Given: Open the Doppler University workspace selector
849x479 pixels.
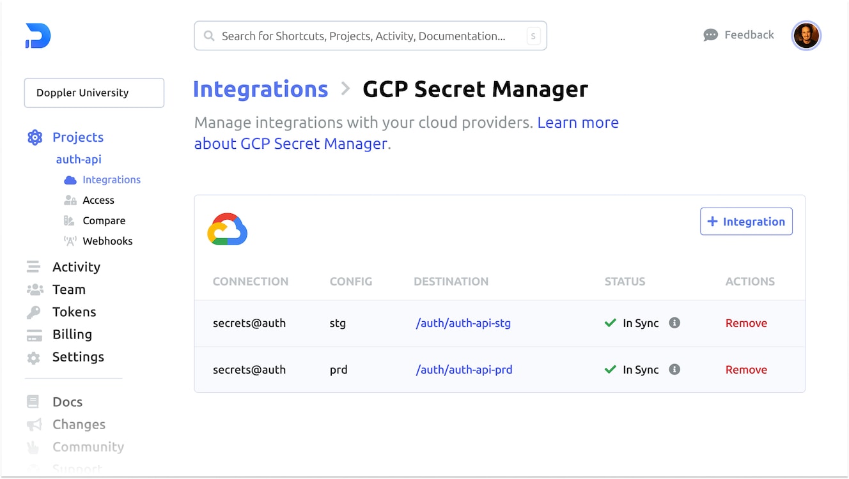Looking at the screenshot, I should [93, 93].
